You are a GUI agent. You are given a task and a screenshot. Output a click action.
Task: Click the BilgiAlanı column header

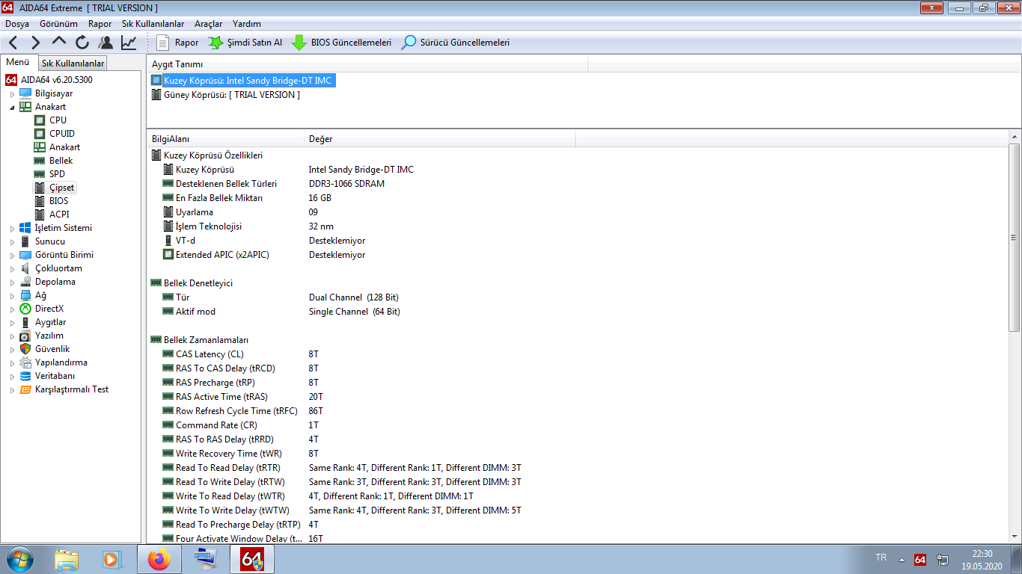226,139
